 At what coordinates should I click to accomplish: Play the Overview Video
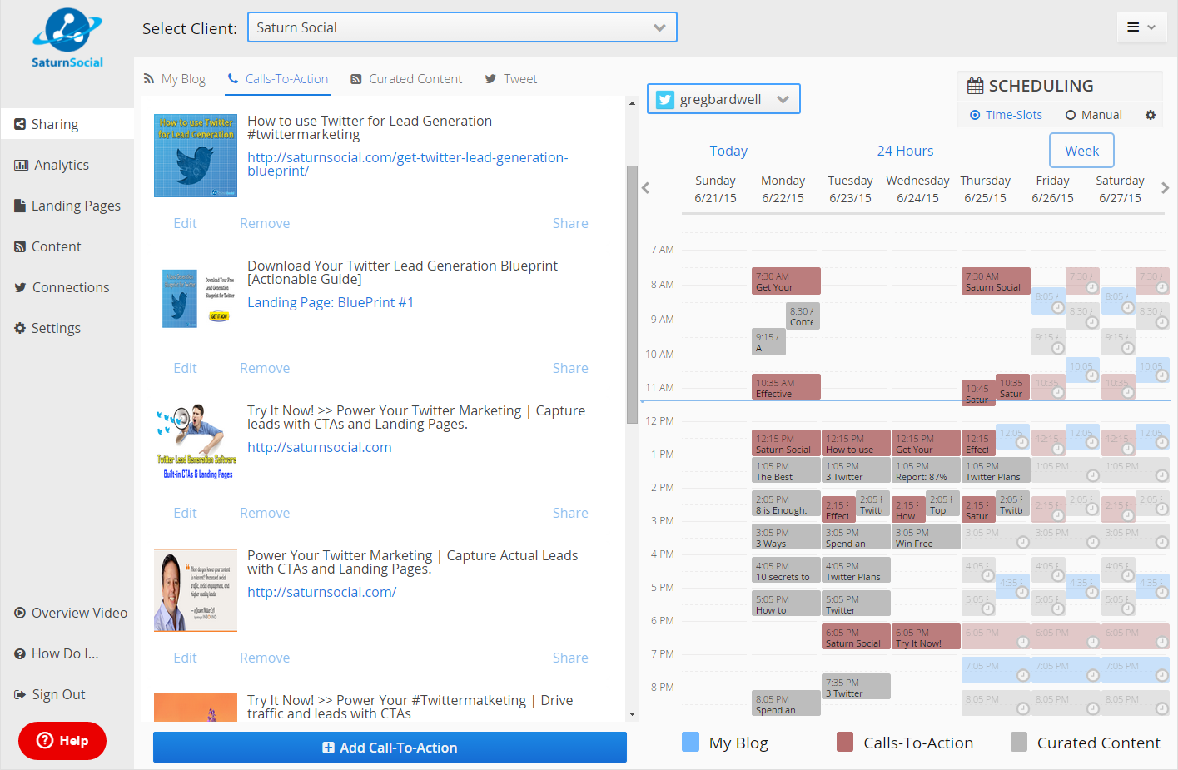[70, 613]
